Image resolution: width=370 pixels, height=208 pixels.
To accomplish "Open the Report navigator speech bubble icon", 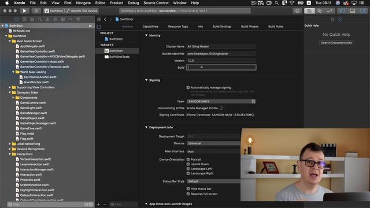I will point(78,19).
